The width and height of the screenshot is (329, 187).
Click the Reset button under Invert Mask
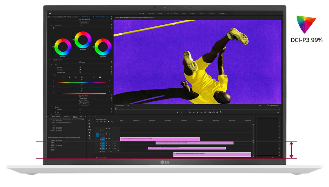(x=84, y=104)
